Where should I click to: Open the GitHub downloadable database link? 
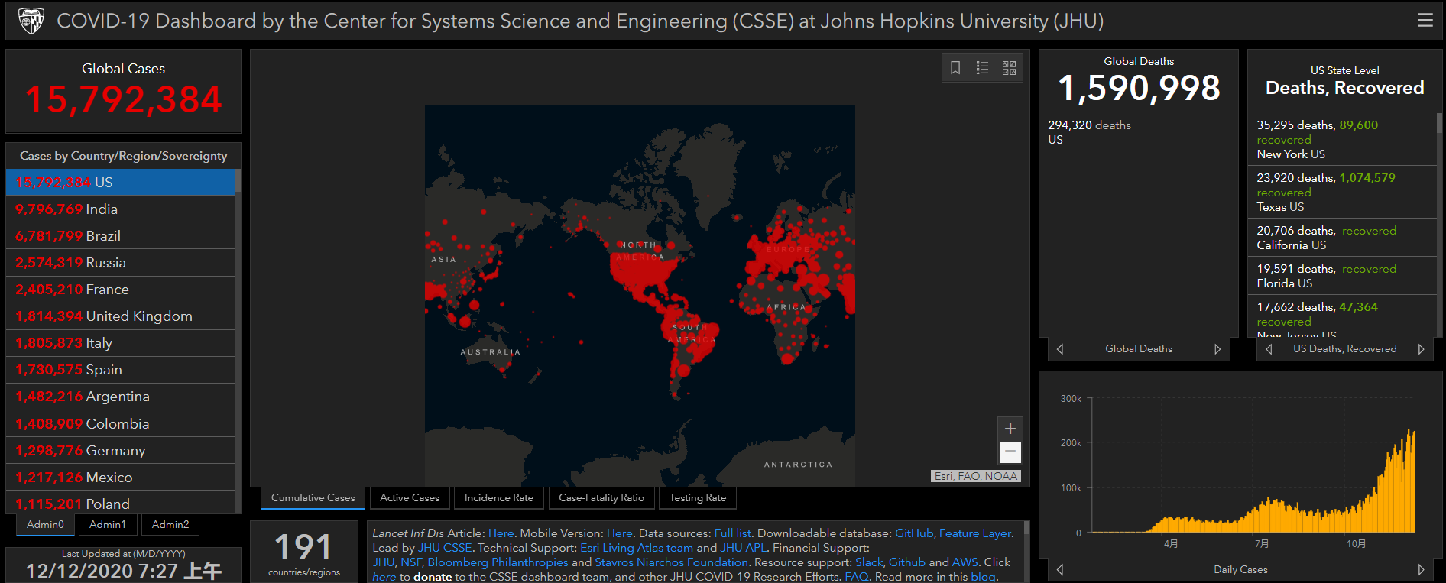pos(914,533)
